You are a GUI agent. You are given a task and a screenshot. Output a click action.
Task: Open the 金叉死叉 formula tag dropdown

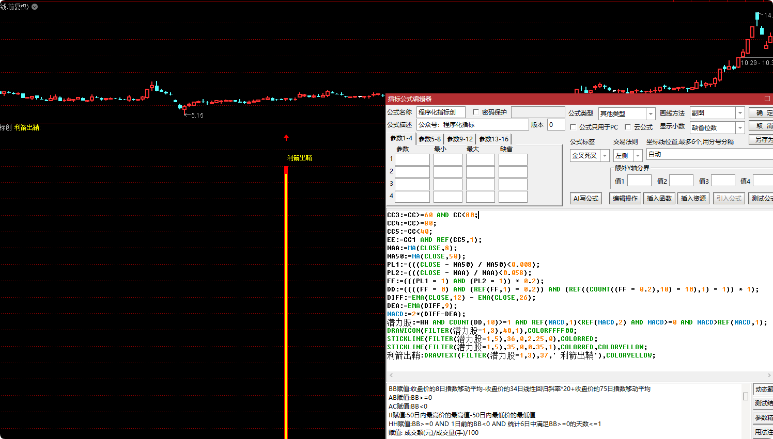[604, 155]
